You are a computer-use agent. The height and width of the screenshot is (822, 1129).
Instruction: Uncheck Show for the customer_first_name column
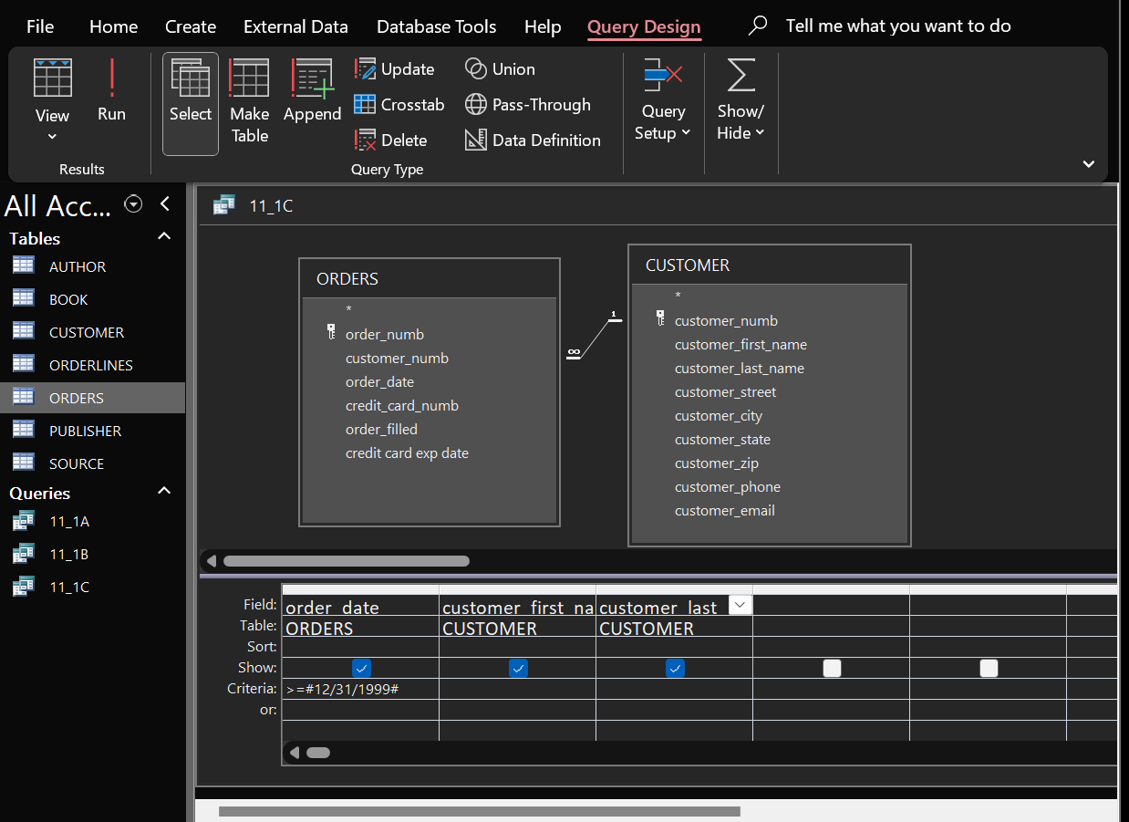pyautogui.click(x=518, y=669)
